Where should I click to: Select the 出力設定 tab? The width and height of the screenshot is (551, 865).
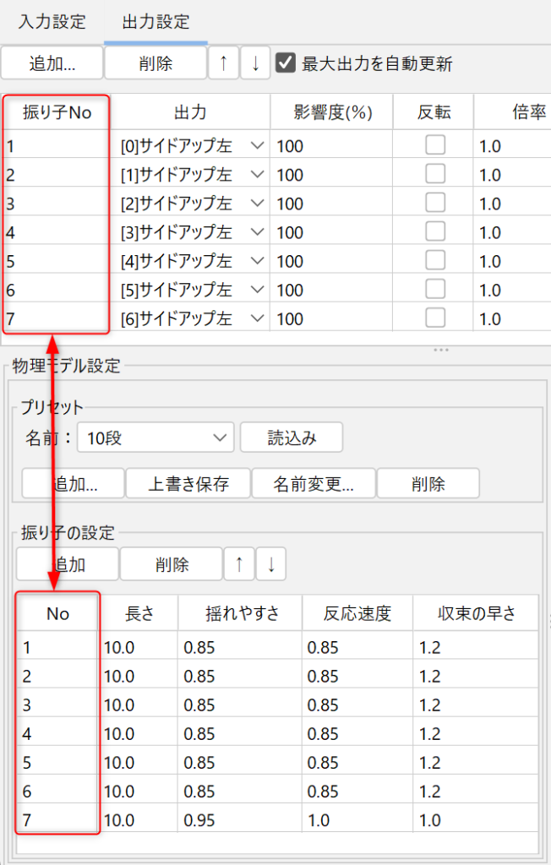point(155,22)
